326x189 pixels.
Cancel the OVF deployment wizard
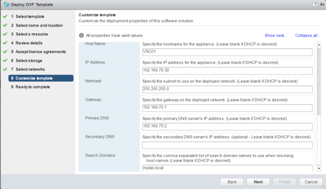tap(311, 182)
